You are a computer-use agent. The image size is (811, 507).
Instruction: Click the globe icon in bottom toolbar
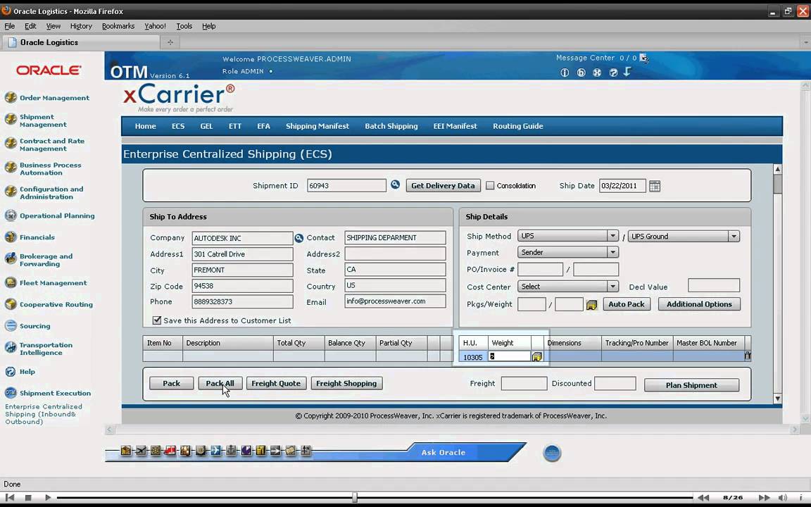coord(201,451)
